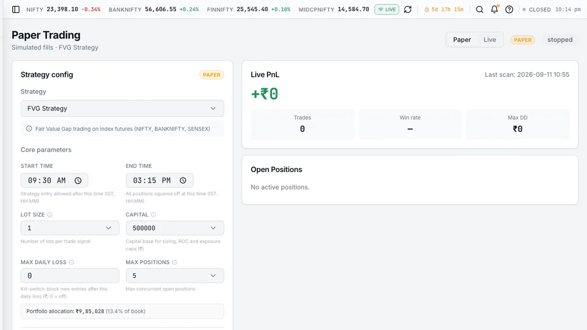Click the refresh data icon

coord(408,10)
